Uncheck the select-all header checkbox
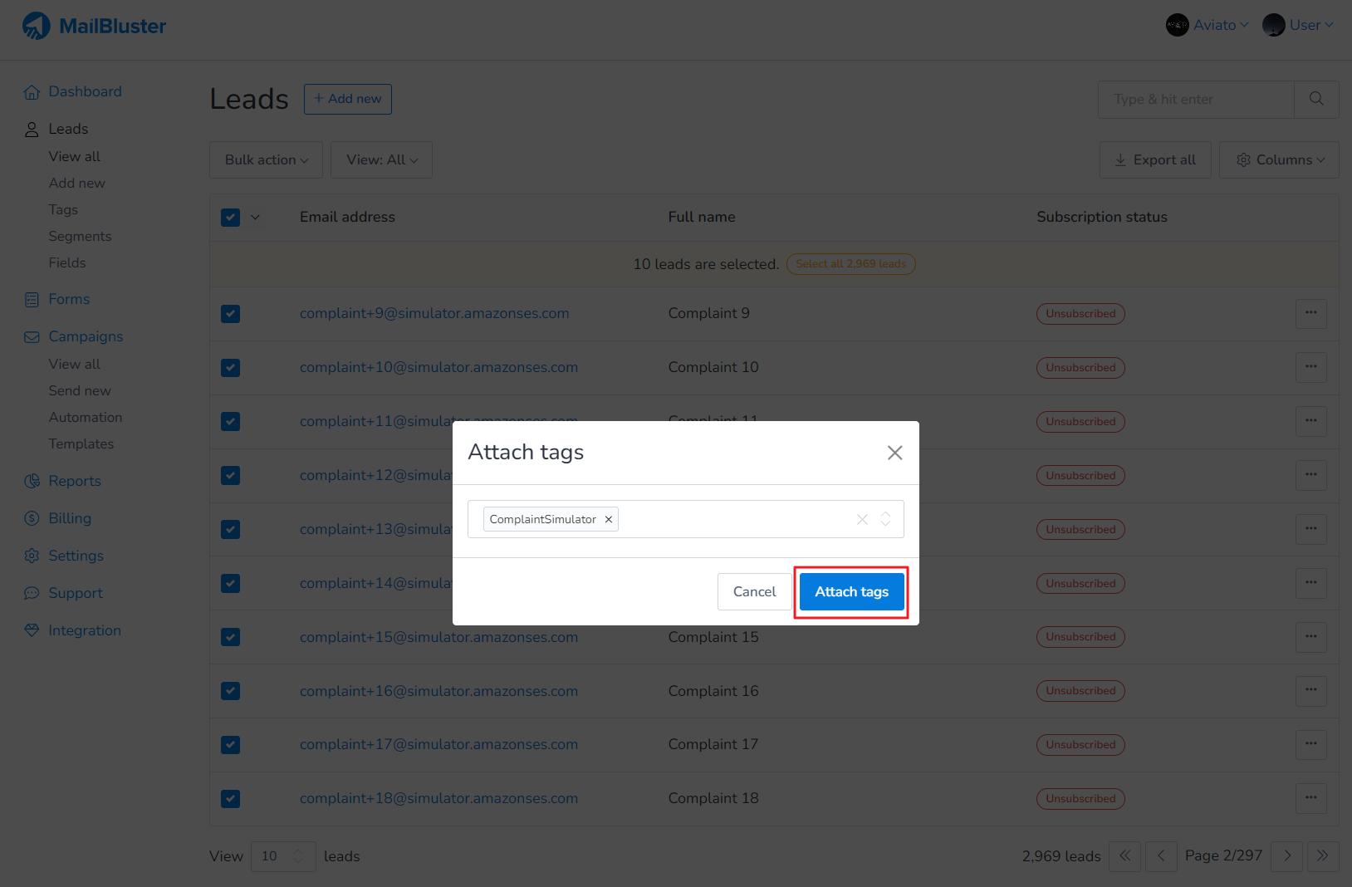This screenshot has width=1352, height=887. (231, 218)
